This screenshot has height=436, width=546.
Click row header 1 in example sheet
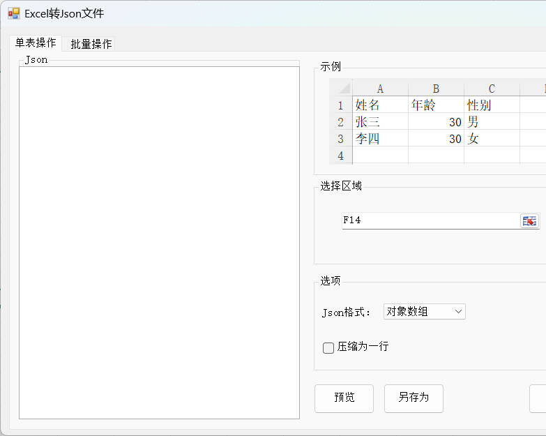(x=341, y=105)
